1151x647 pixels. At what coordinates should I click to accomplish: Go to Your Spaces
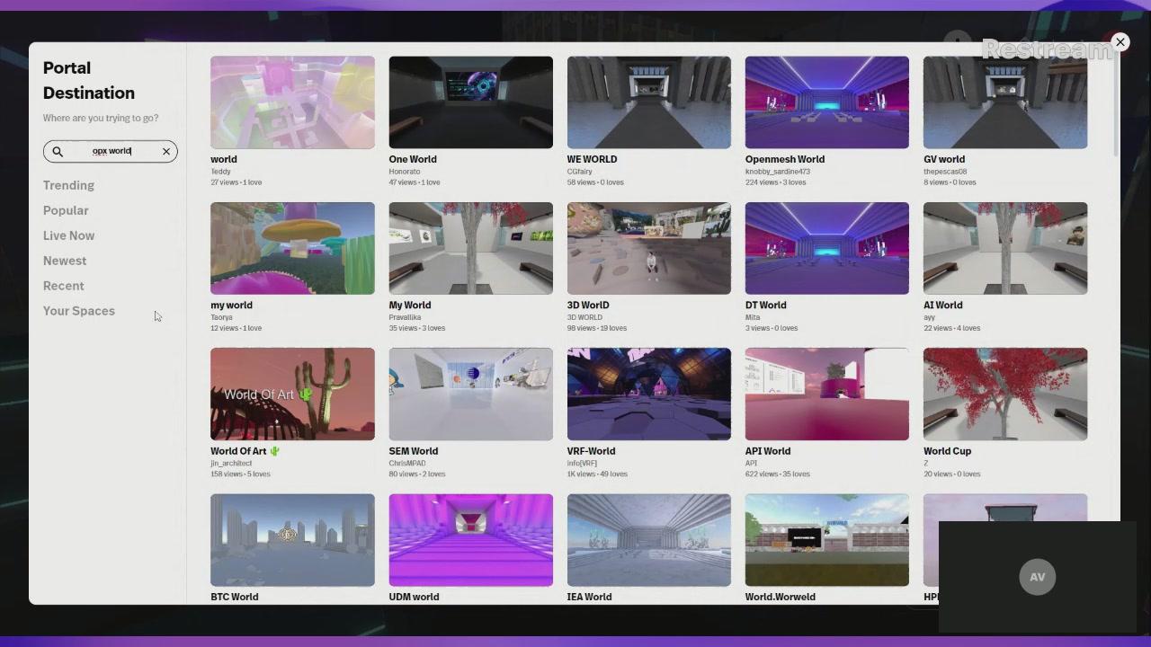click(79, 311)
